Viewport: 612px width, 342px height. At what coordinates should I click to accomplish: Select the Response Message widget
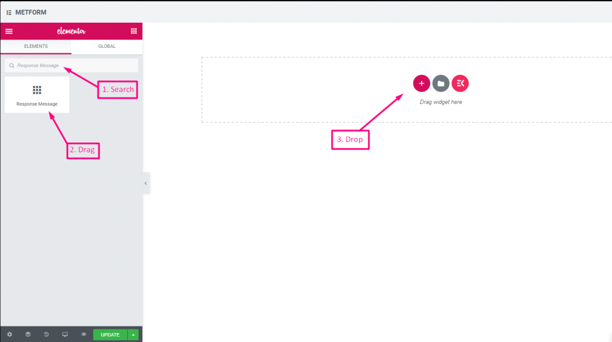tap(37, 95)
